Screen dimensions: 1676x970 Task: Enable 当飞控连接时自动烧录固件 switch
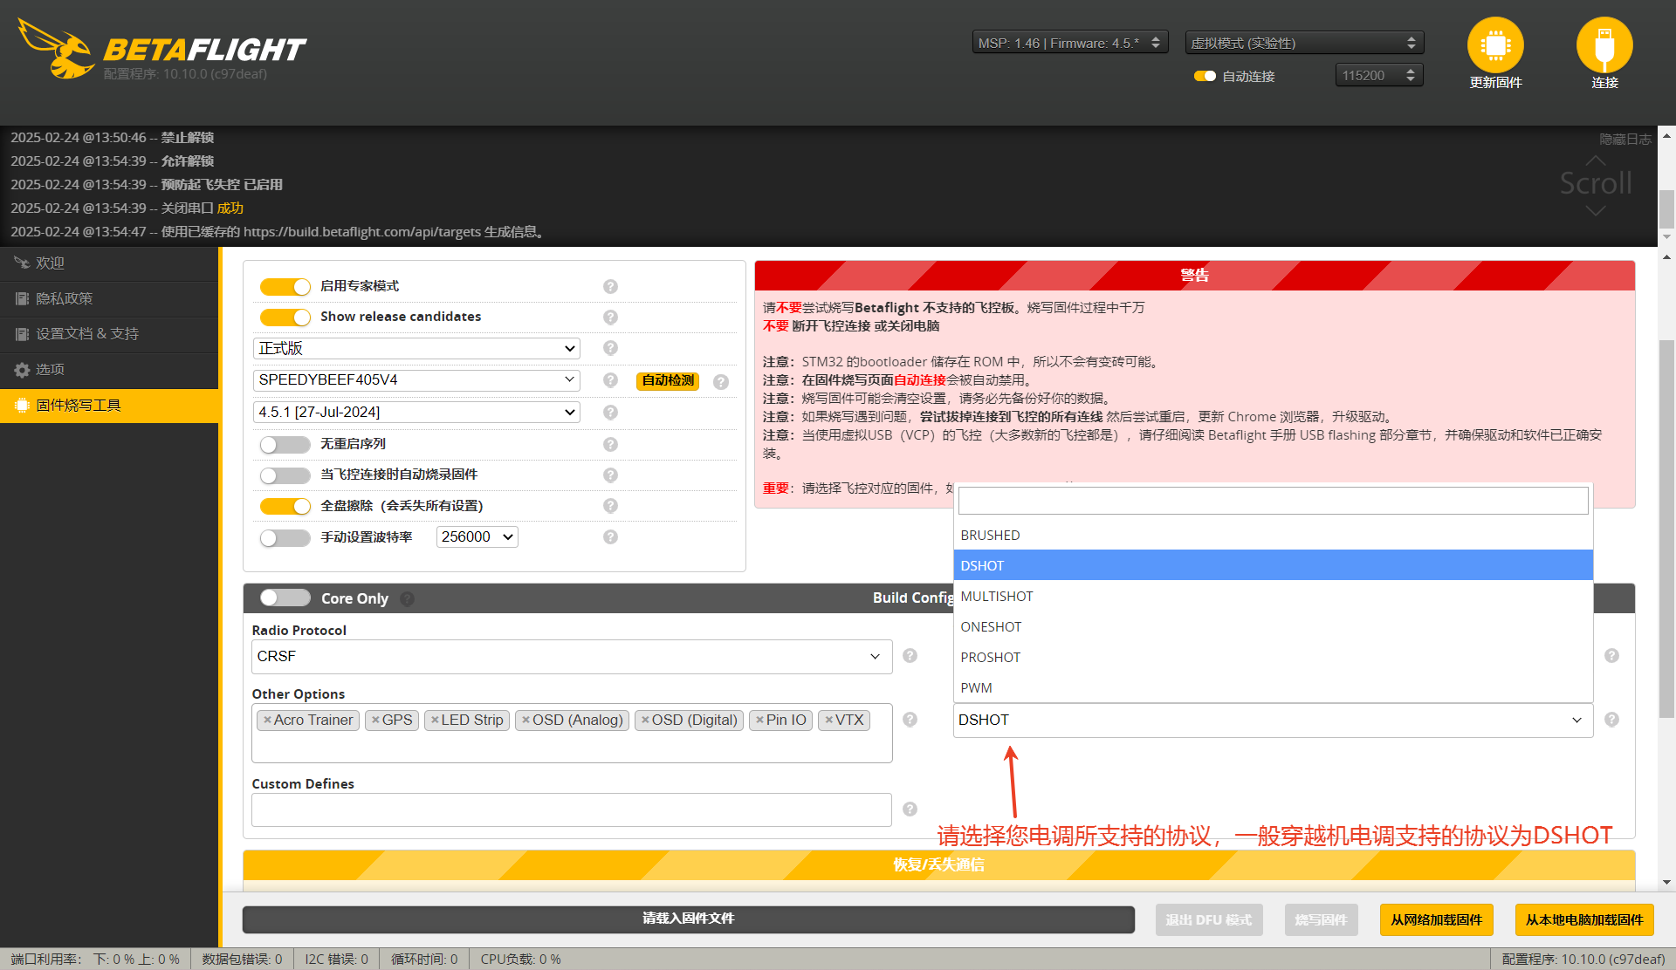pyautogui.click(x=285, y=475)
